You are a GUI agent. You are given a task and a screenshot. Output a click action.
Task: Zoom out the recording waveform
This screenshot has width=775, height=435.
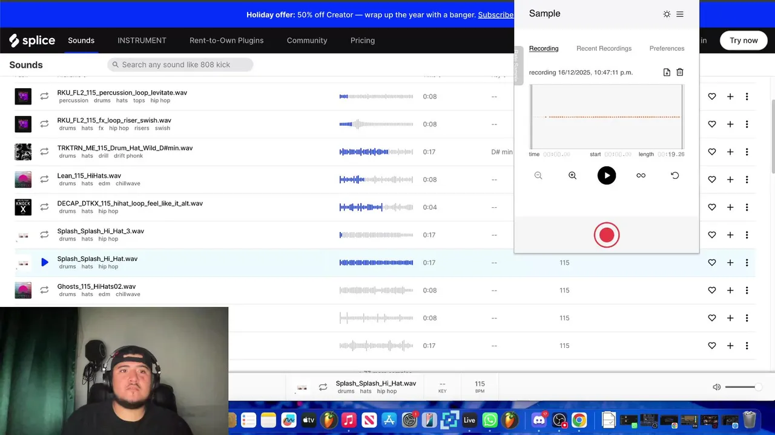(x=538, y=175)
